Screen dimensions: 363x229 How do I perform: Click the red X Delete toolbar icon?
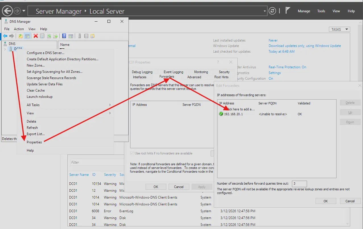coord(36,36)
